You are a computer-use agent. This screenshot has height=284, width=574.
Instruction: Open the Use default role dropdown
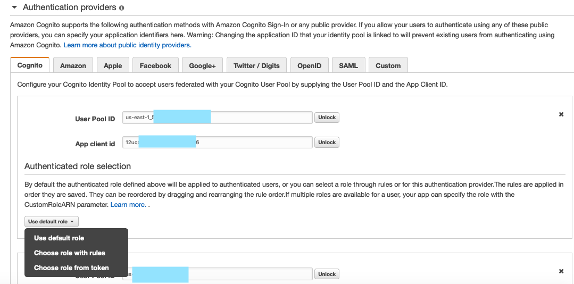[51, 221]
